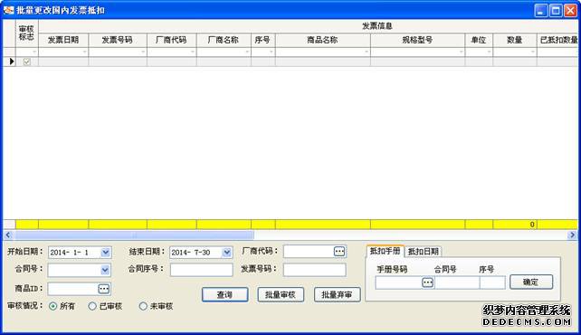Select the current row indicator arrow
This screenshot has height=335, width=581.
(x=12, y=62)
